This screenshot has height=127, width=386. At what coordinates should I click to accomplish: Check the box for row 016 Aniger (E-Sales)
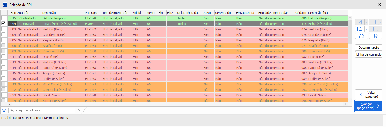coord(3,73)
